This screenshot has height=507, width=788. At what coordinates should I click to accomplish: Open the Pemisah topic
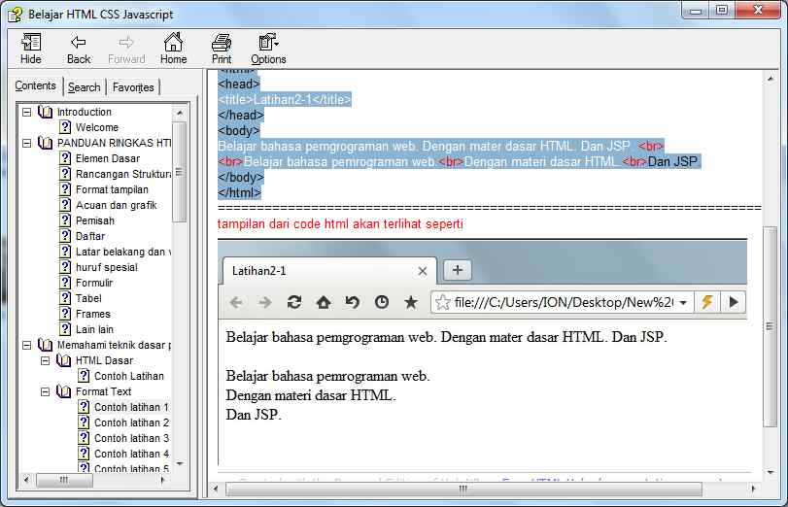pyautogui.click(x=95, y=221)
